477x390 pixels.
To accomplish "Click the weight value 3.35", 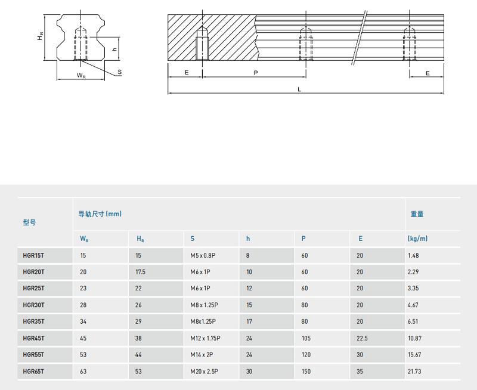I will (x=413, y=288).
